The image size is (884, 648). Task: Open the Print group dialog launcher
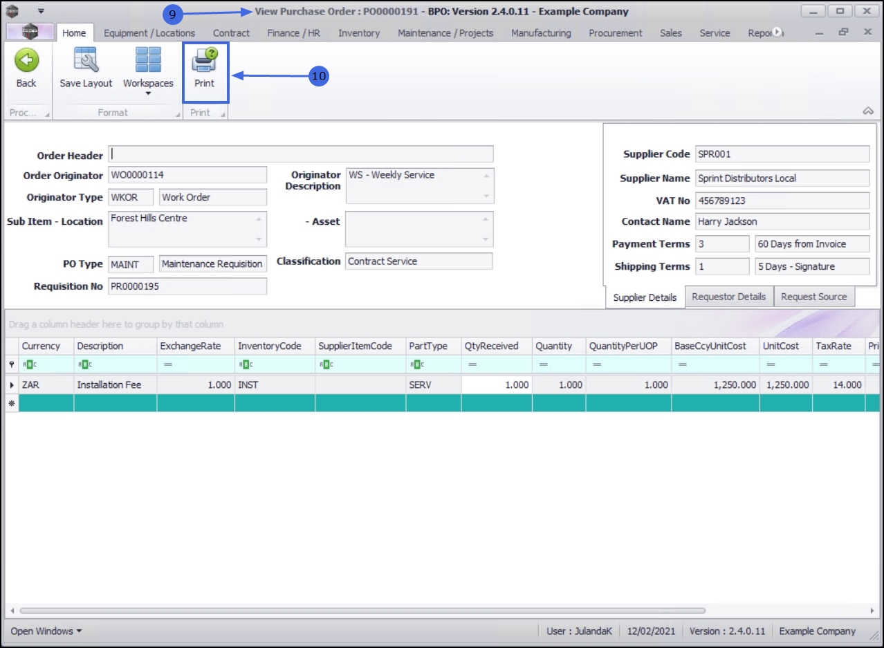point(223,115)
